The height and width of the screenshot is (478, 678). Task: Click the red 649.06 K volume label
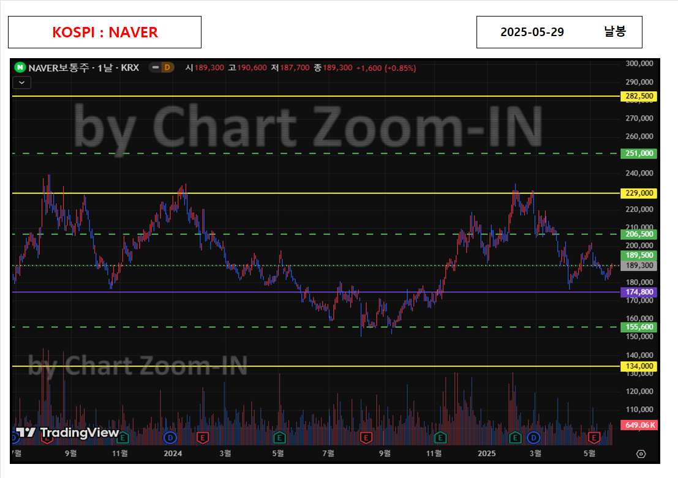pos(639,425)
